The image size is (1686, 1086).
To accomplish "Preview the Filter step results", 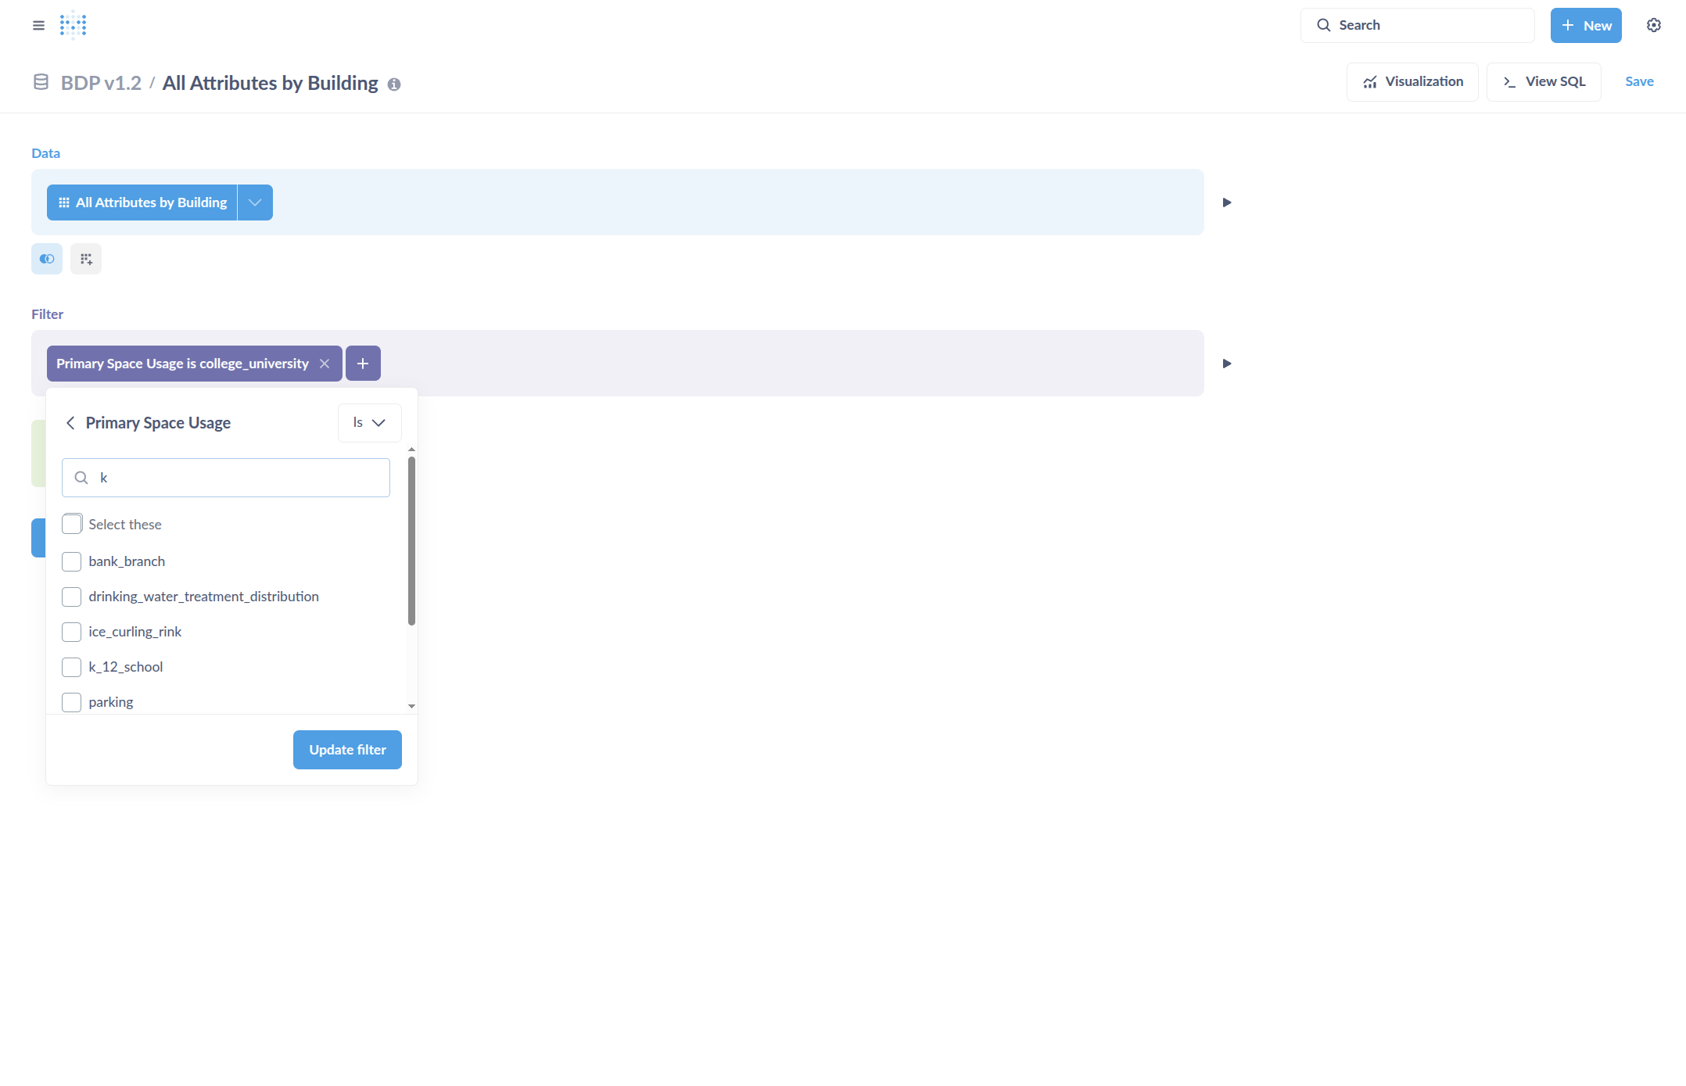I will click(1226, 364).
